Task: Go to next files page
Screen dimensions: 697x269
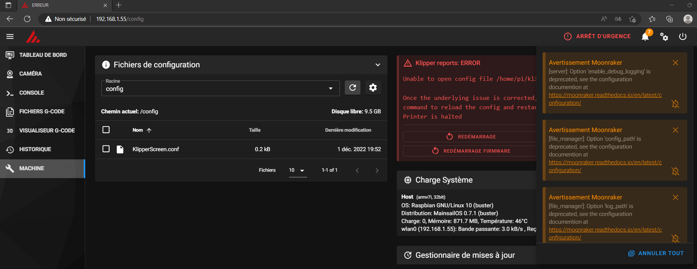Action: click(x=377, y=171)
